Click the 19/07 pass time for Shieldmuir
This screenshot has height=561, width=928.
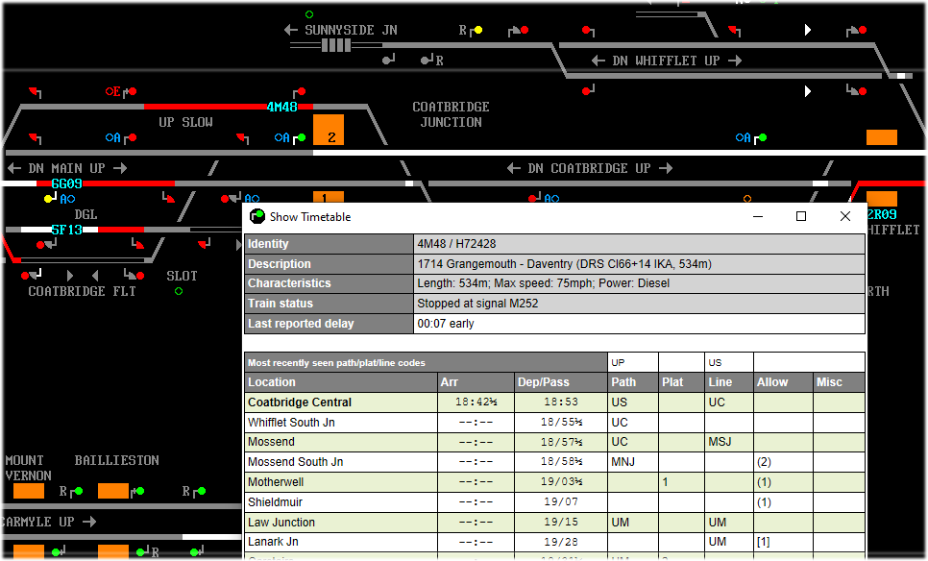coord(561,502)
